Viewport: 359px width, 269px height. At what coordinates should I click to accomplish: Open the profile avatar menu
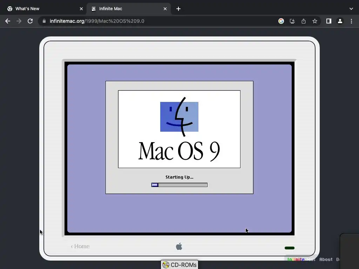(340, 21)
